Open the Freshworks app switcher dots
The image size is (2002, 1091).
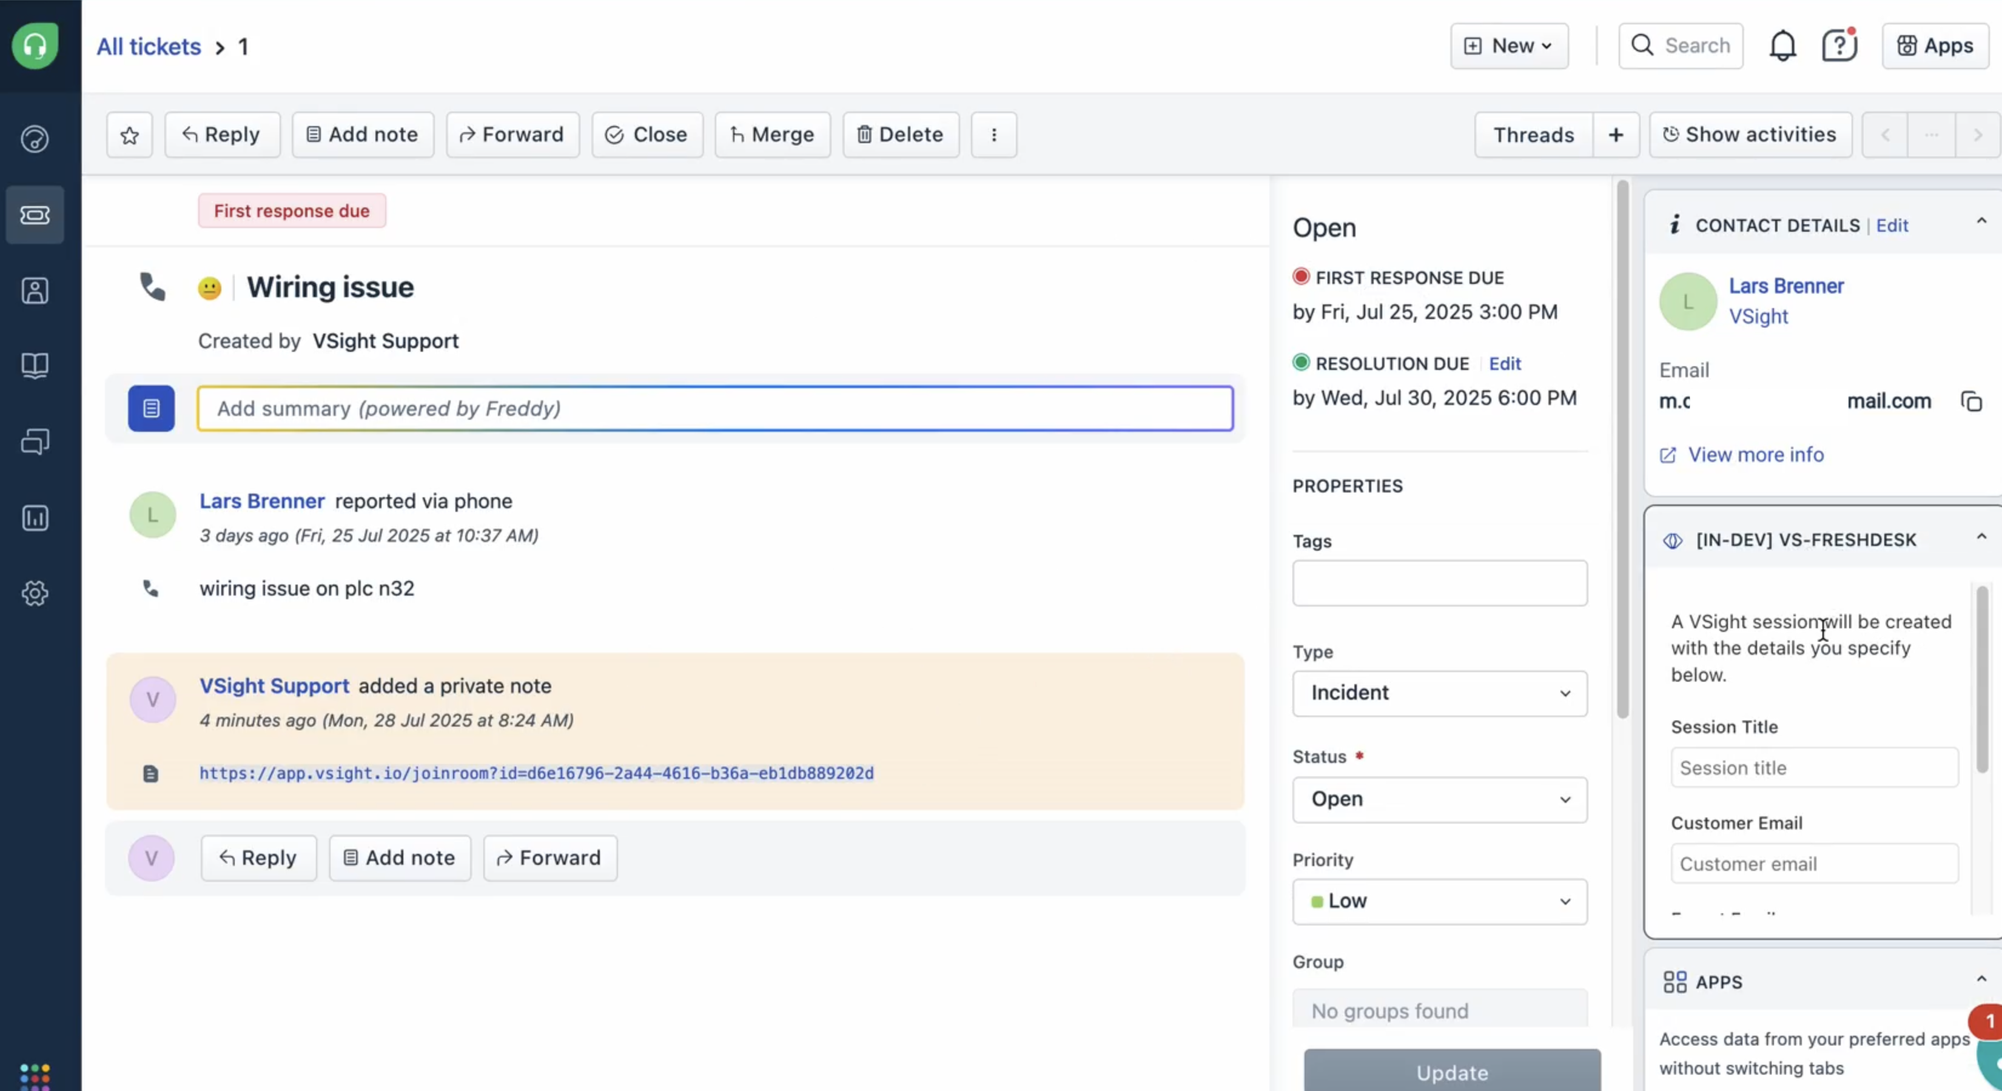click(35, 1076)
